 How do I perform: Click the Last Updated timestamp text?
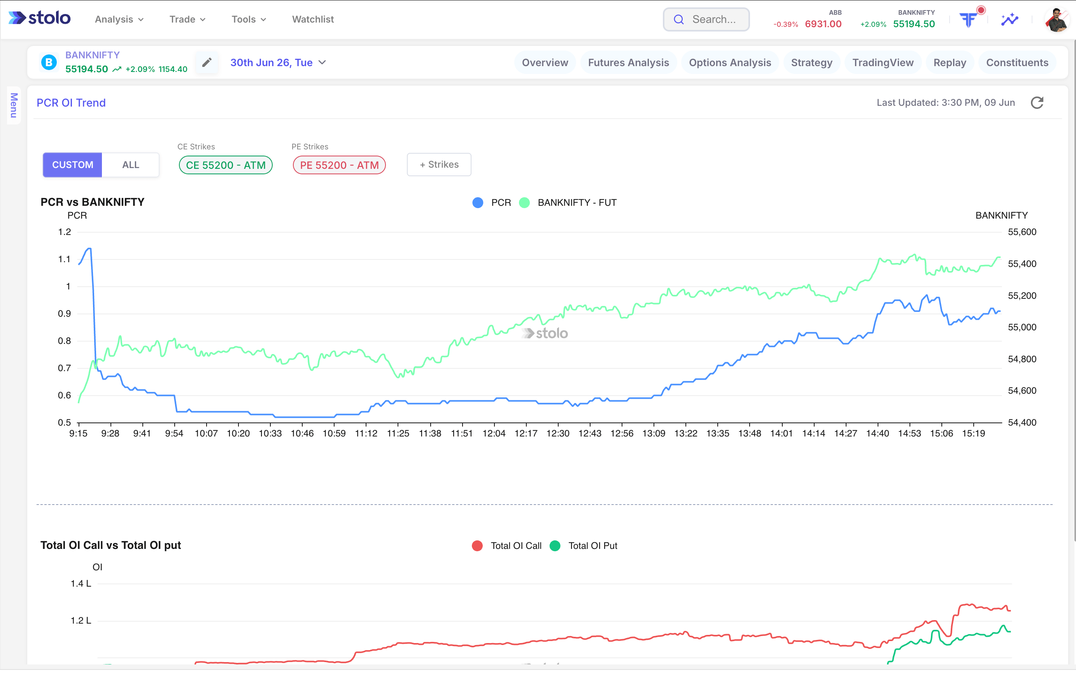click(x=945, y=103)
